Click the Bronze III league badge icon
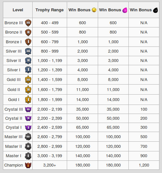Viewport: 162px width, 173px height. (28, 23)
